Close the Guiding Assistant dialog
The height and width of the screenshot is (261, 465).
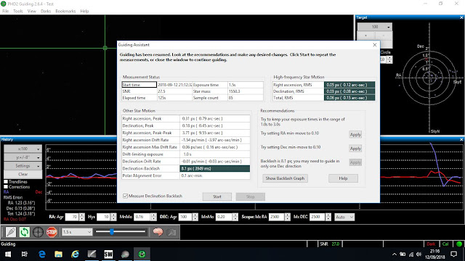(375, 45)
